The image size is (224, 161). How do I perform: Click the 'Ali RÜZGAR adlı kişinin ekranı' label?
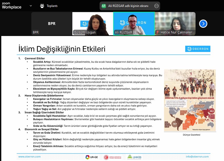[x=128, y=6]
